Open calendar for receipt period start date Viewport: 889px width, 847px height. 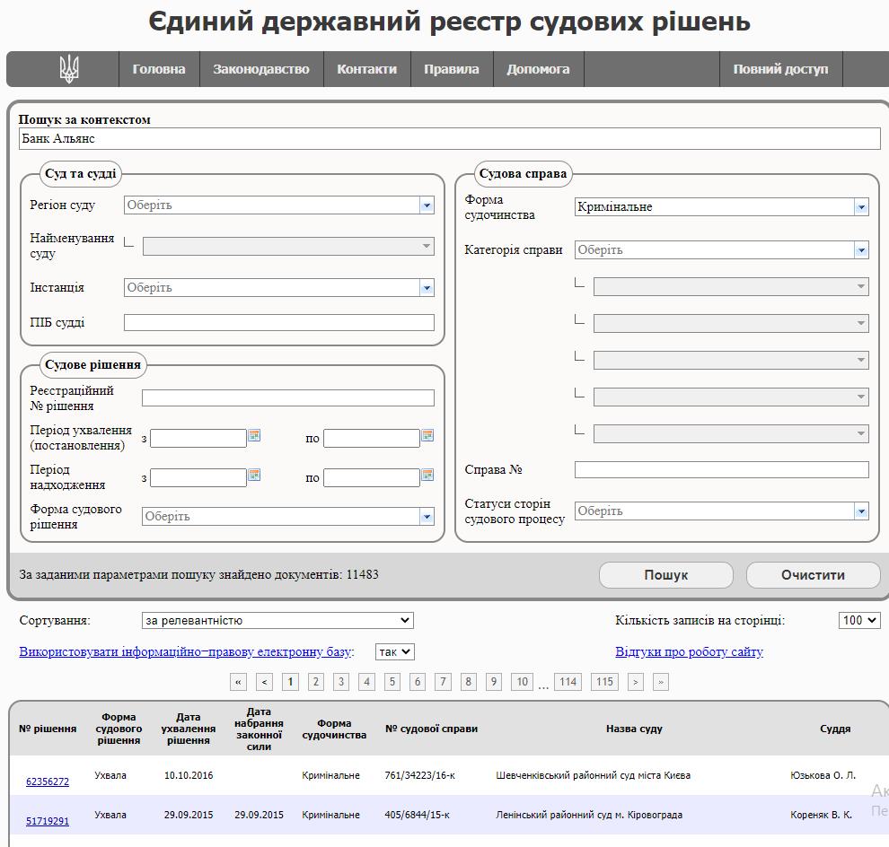tap(254, 475)
